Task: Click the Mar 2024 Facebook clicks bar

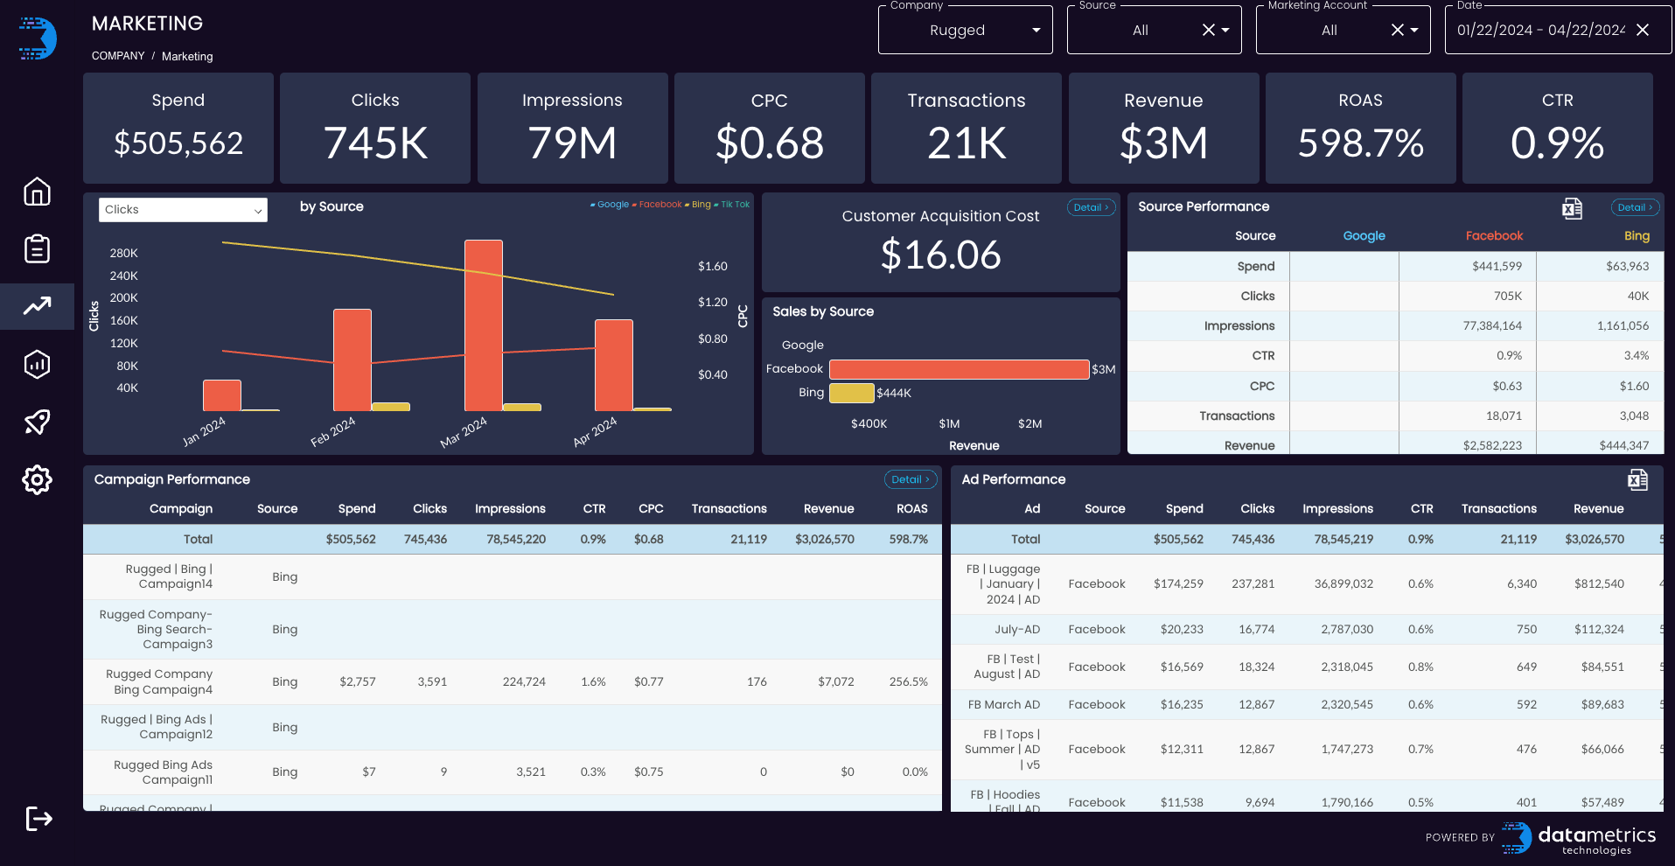Action: (484, 325)
